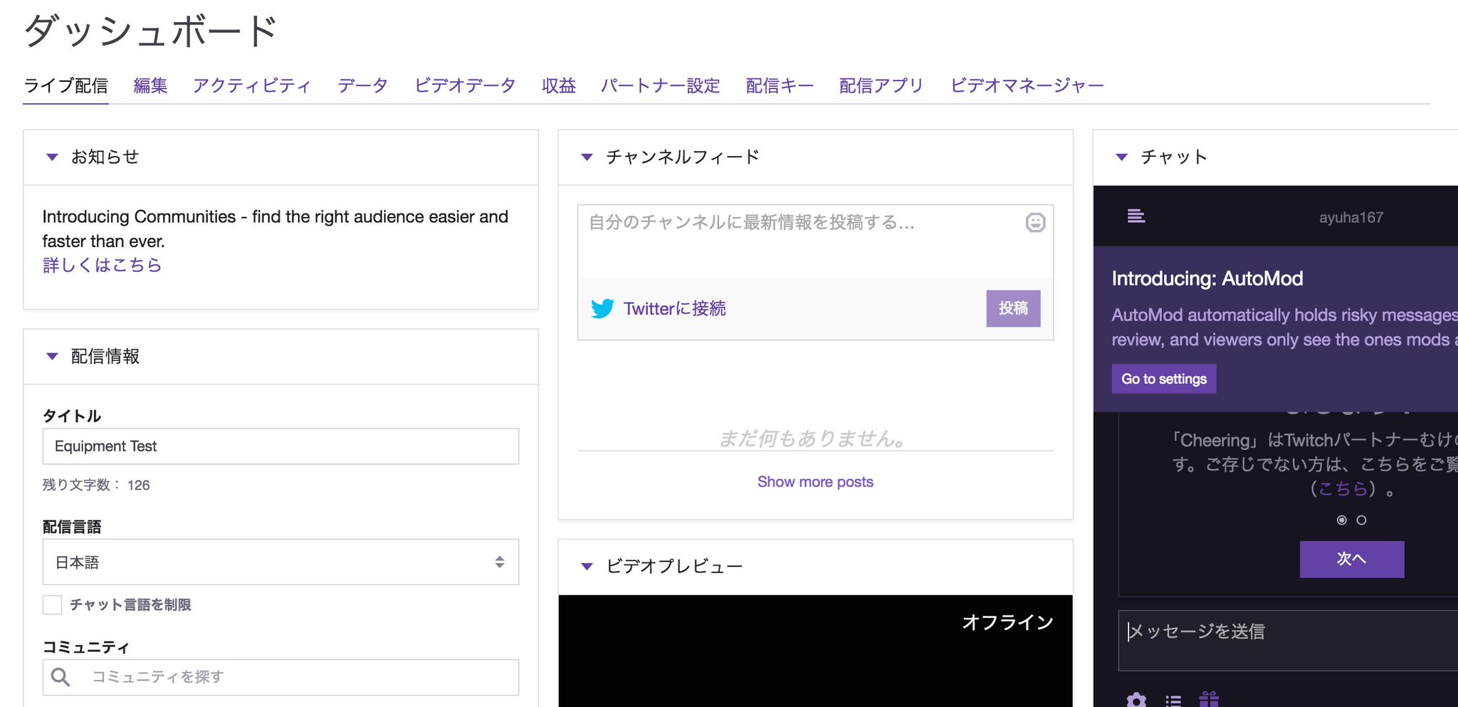This screenshot has width=1458, height=707.
Task: Open the アクティビティ tab
Action: pyautogui.click(x=252, y=85)
